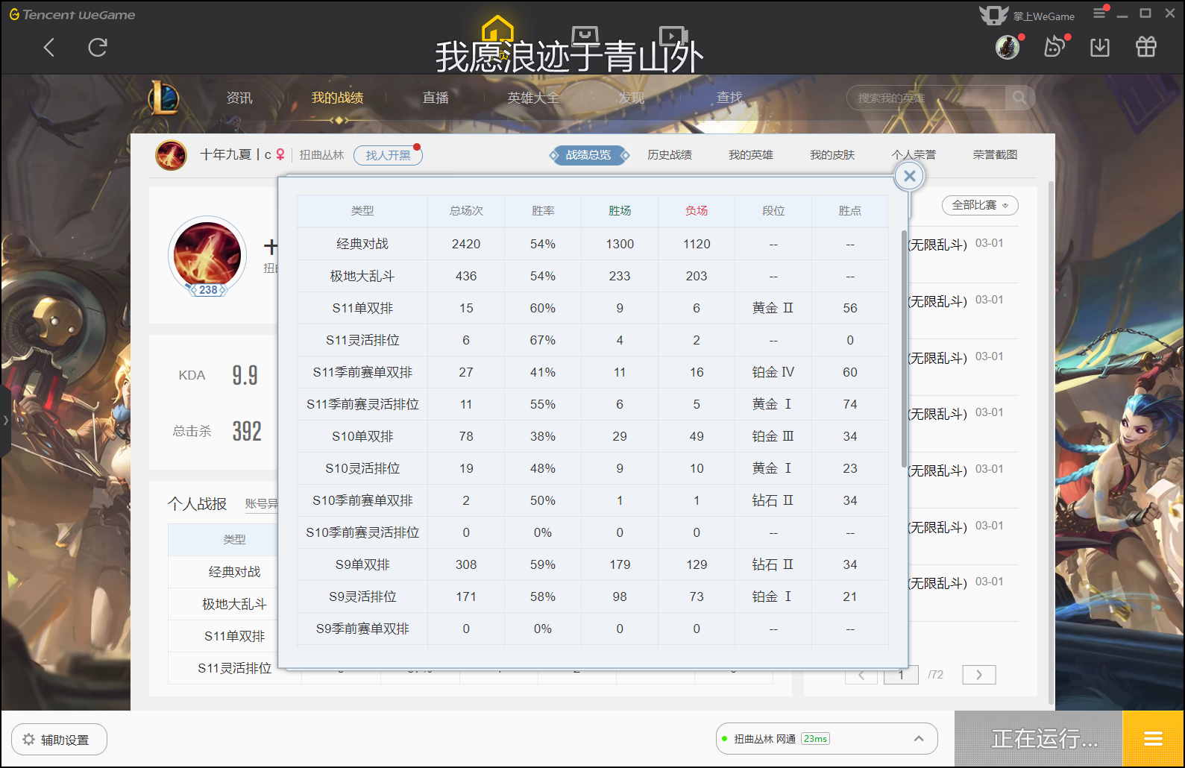Click the Tencent WeGame logo text
The width and height of the screenshot is (1185, 768).
(x=72, y=14)
